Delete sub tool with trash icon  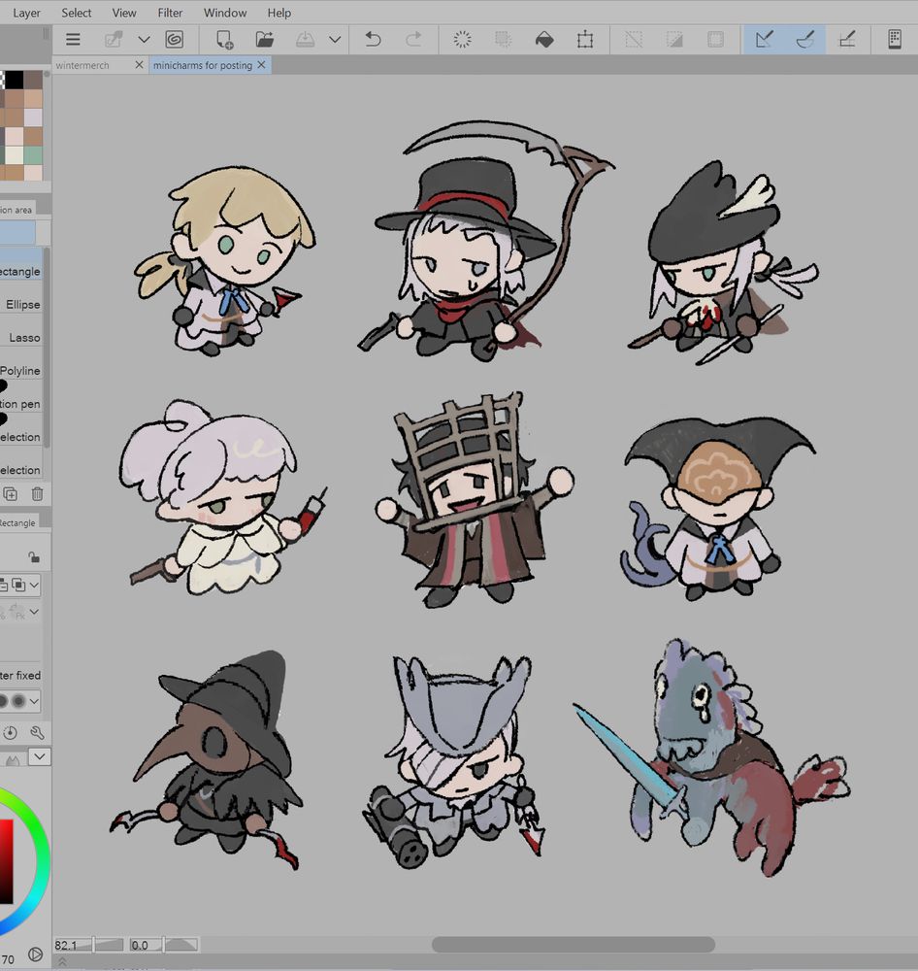pyautogui.click(x=37, y=494)
